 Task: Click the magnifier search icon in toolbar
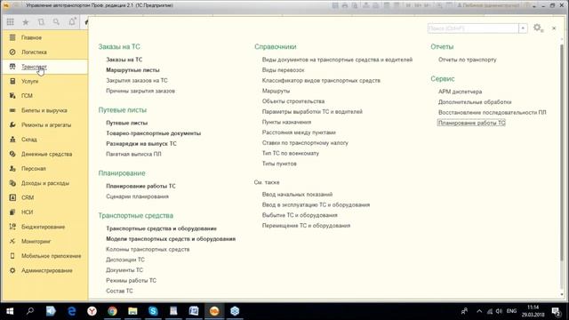pos(56,22)
